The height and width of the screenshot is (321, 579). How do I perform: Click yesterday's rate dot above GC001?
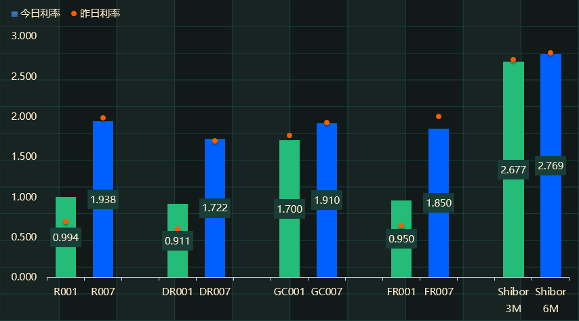[289, 135]
